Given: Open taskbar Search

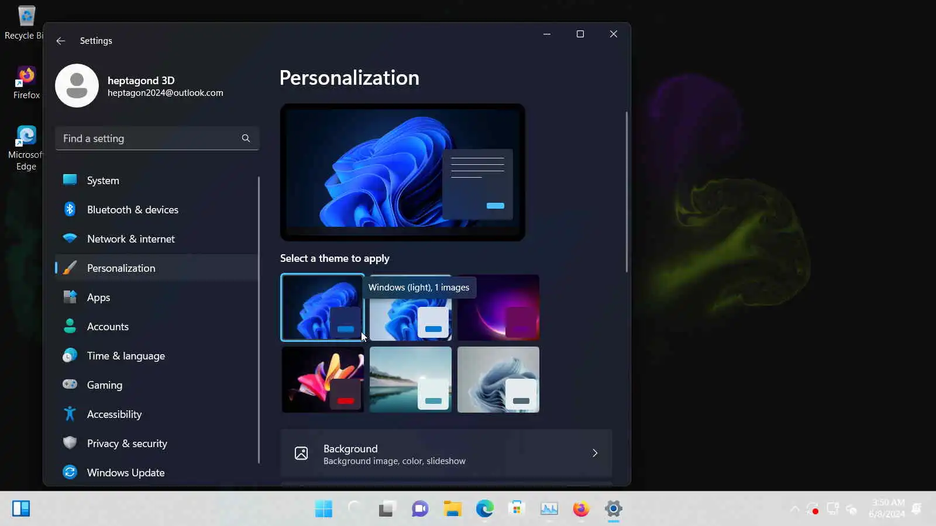Looking at the screenshot, I should point(355,509).
